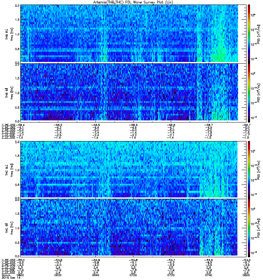Click the THB B-parallel spectrogram panel
This screenshot has width=263, height=280.
pos(134,92)
